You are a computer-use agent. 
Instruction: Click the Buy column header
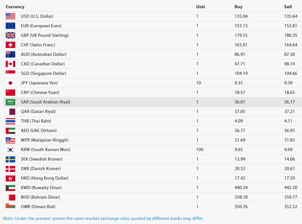[x=238, y=7]
